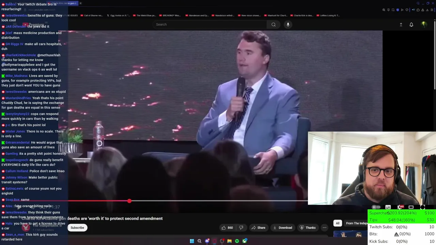
Task: Open File Explorer from taskbar
Action: [x=230, y=241]
